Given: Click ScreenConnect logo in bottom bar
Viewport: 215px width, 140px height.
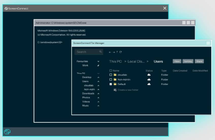Looking at the screenshot, I should coord(7,132).
